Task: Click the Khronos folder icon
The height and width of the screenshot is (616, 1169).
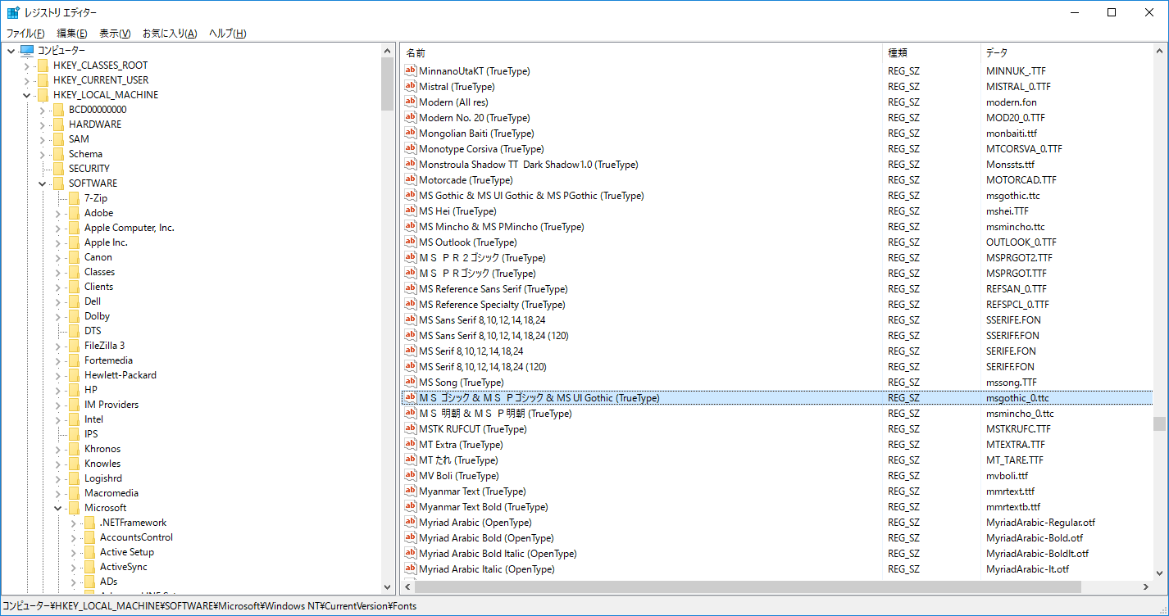Action: pyautogui.click(x=74, y=449)
